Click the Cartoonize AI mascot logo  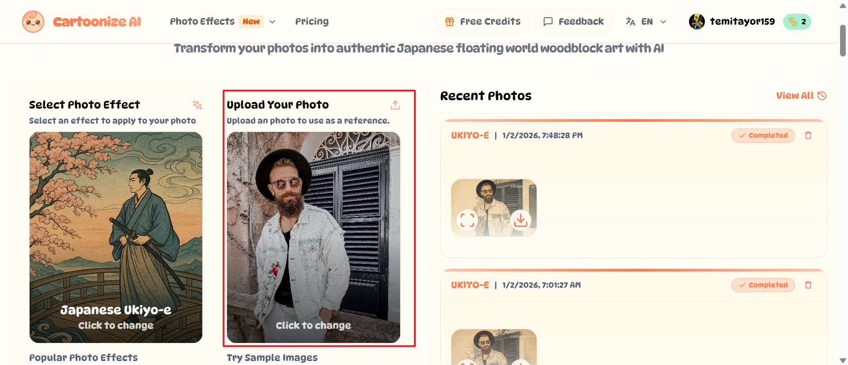(x=33, y=22)
